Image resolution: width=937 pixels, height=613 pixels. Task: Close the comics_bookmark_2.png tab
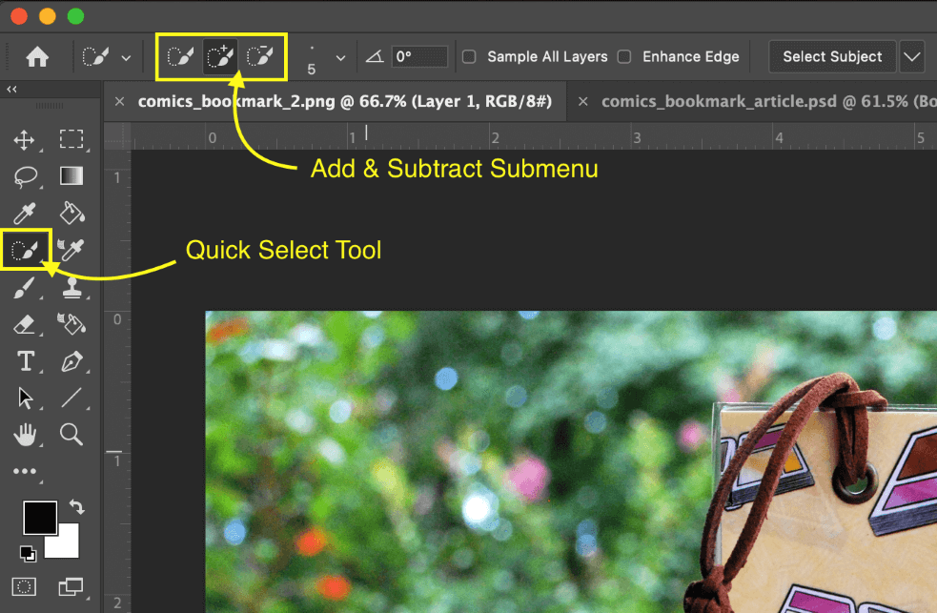(x=119, y=102)
